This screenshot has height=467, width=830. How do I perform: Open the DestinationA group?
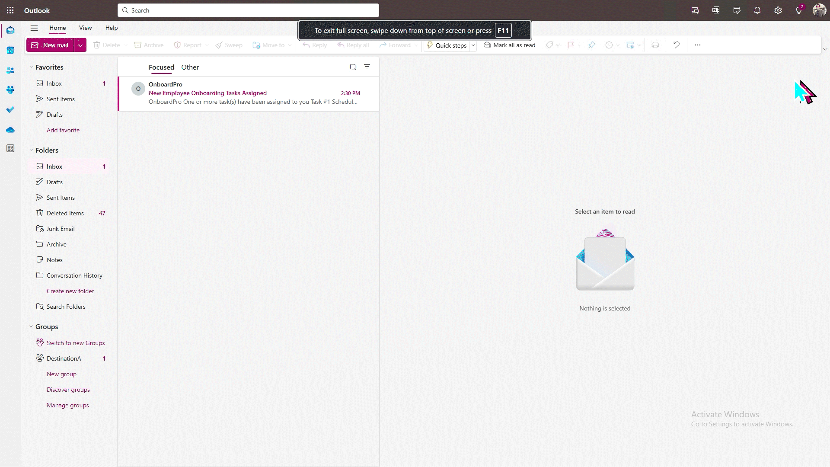(x=69, y=358)
